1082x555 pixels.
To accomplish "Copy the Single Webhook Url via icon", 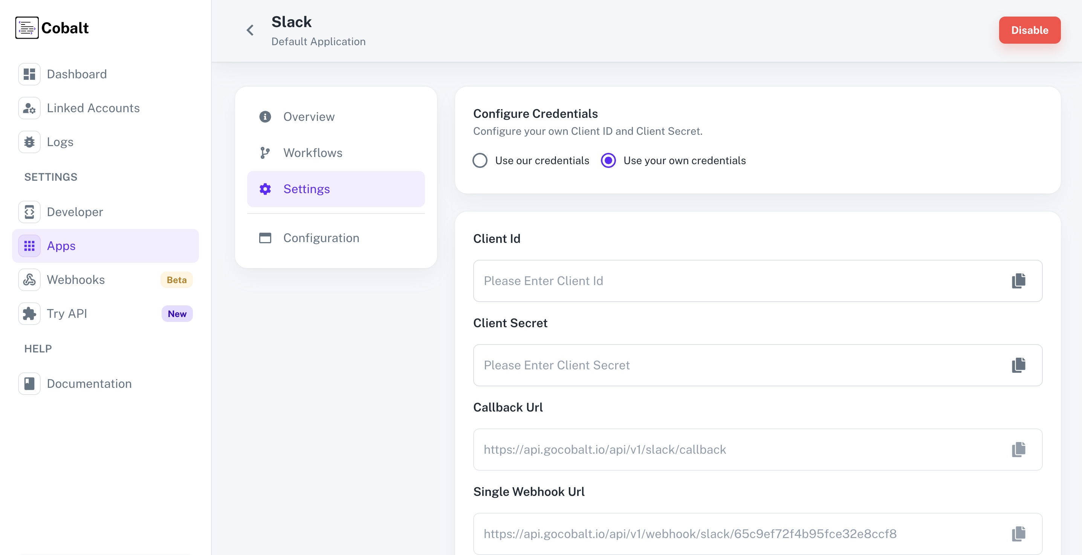I will coord(1018,534).
